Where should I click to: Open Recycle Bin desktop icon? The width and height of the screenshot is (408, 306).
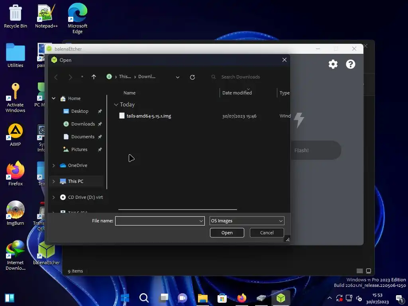click(16, 16)
